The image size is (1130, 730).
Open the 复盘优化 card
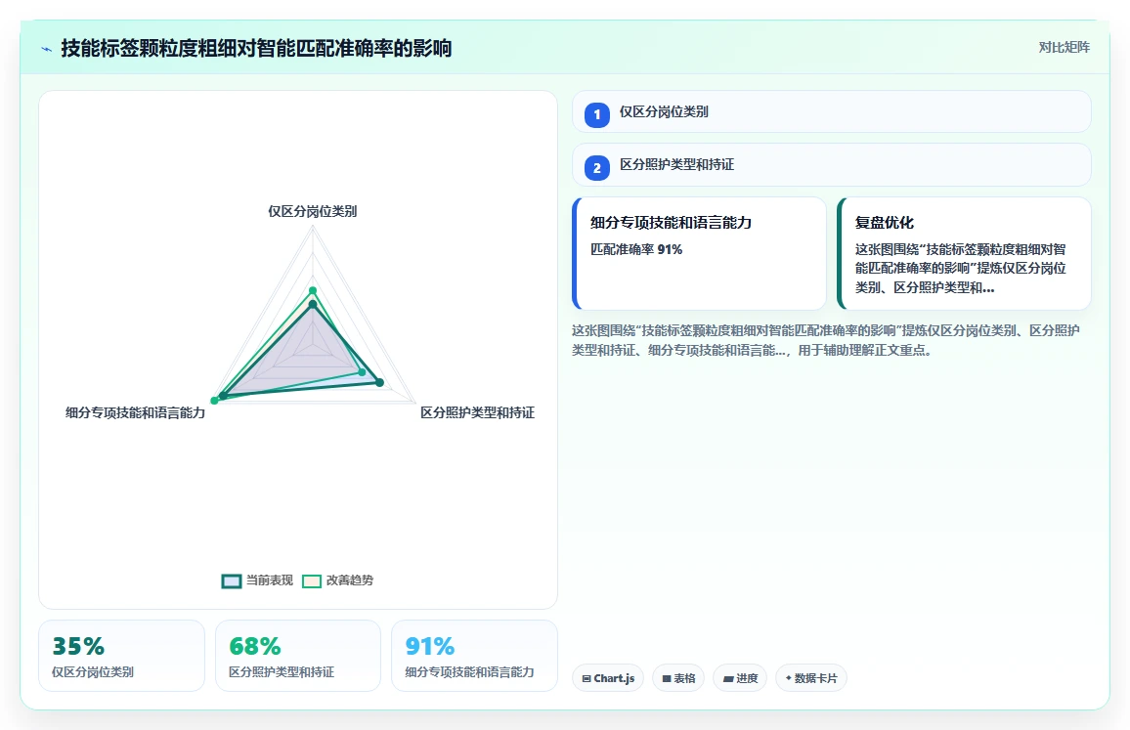[x=964, y=254]
